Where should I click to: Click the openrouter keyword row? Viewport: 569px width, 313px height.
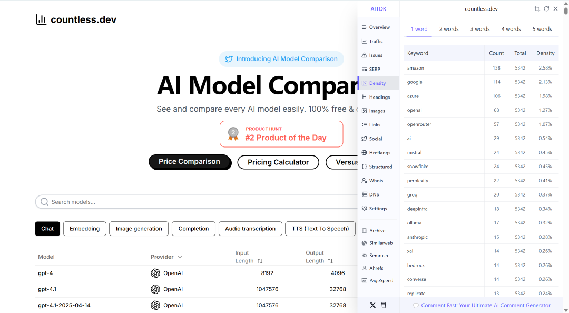481,124
